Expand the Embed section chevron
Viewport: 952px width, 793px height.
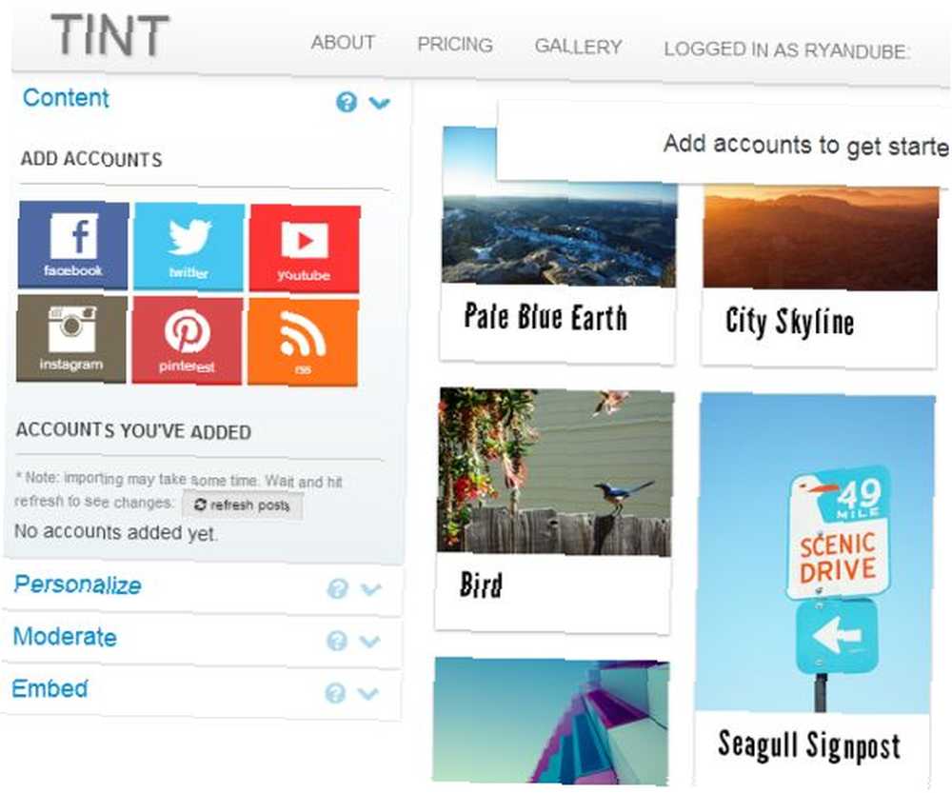[367, 693]
